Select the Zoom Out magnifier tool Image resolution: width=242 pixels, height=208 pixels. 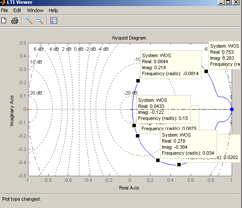coord(40,21)
